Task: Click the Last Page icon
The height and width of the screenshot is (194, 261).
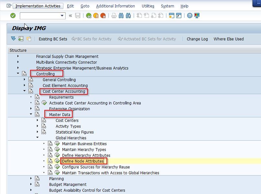Action: click(x=161, y=16)
